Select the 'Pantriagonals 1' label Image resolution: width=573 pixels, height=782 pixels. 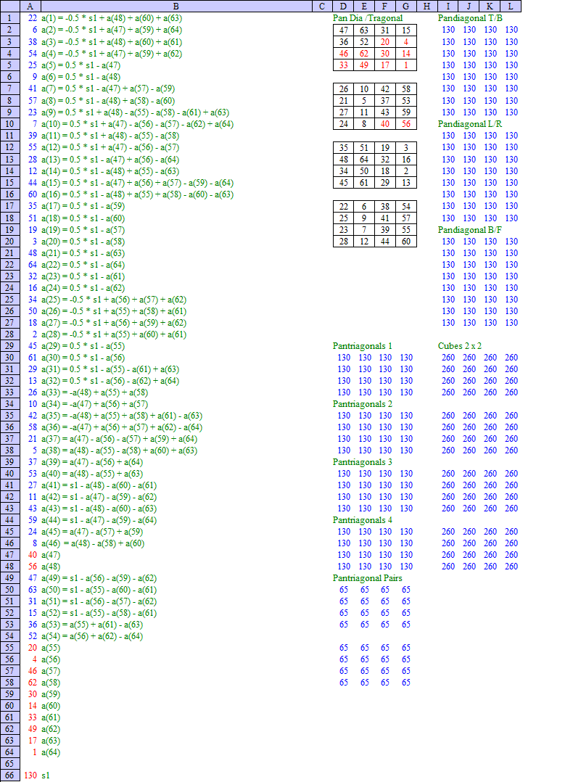(x=363, y=345)
